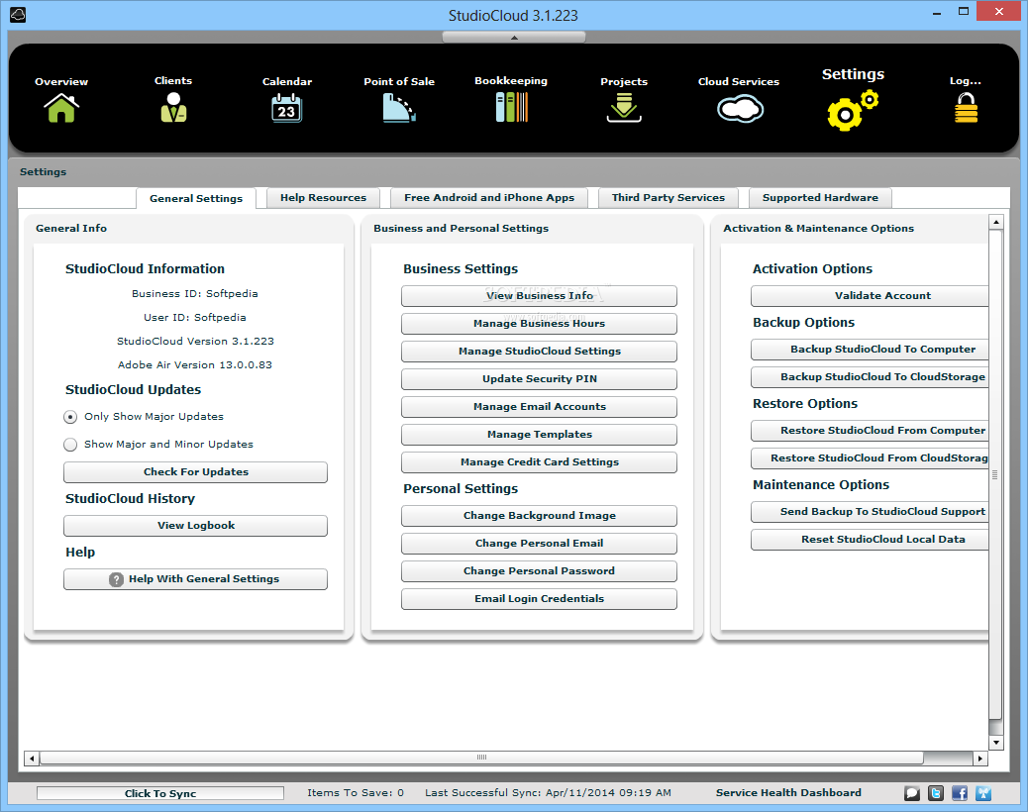1028x812 pixels.
Task: Click View Business Info button
Action: [x=539, y=296]
